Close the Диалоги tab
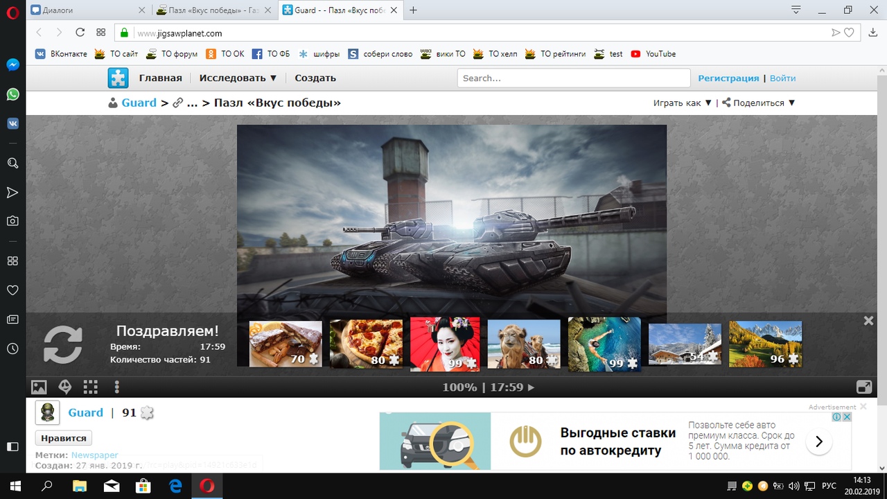 click(141, 10)
